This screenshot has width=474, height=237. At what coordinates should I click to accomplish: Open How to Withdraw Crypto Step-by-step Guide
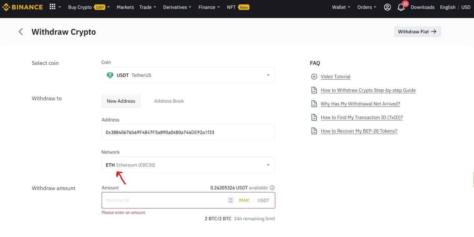[368, 90]
